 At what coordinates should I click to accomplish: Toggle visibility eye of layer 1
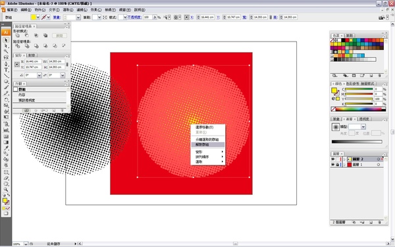[333, 165]
